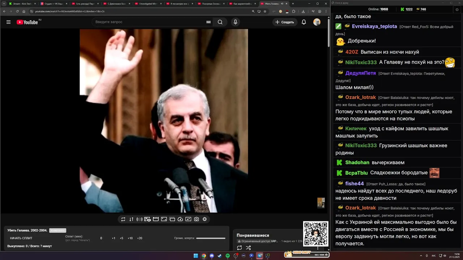Open Chrome extensions puzzle icon

click(294, 11)
